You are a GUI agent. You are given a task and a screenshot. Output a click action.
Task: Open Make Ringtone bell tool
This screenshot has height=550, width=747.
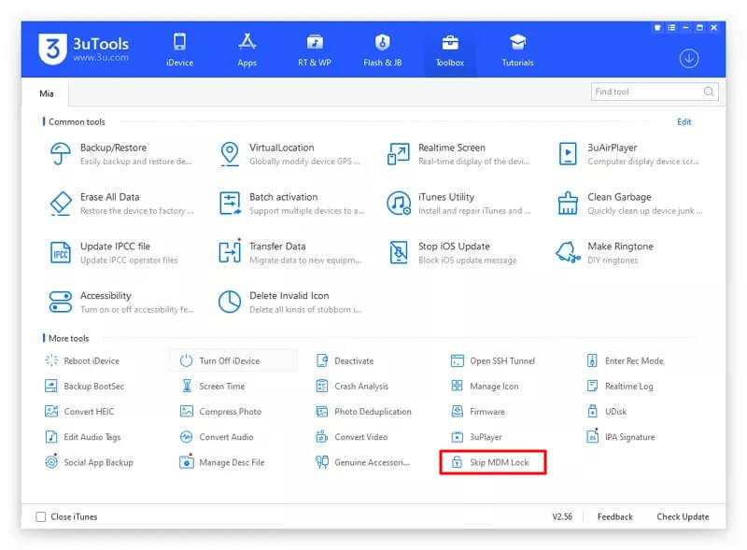pyautogui.click(x=604, y=253)
